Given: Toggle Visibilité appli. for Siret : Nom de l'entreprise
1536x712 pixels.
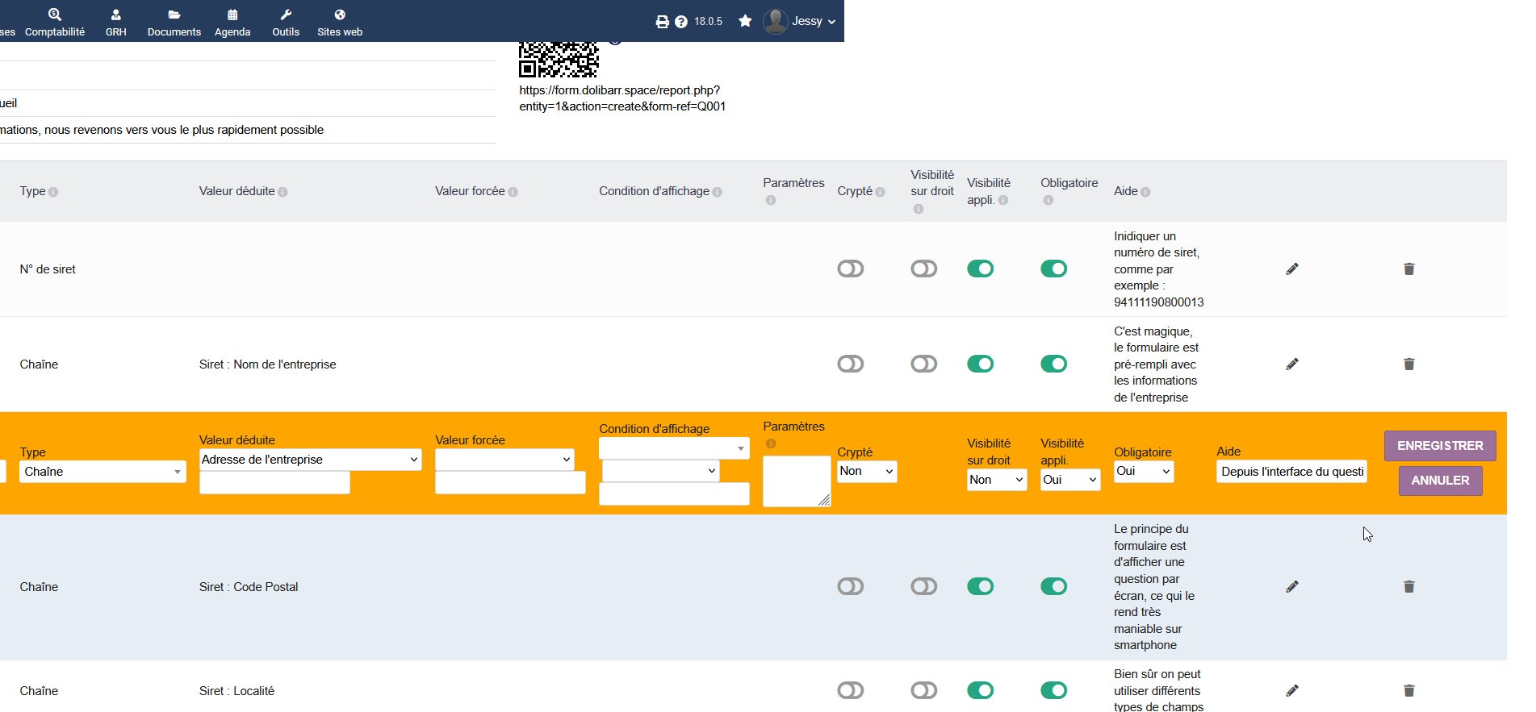Looking at the screenshot, I should [x=981, y=364].
